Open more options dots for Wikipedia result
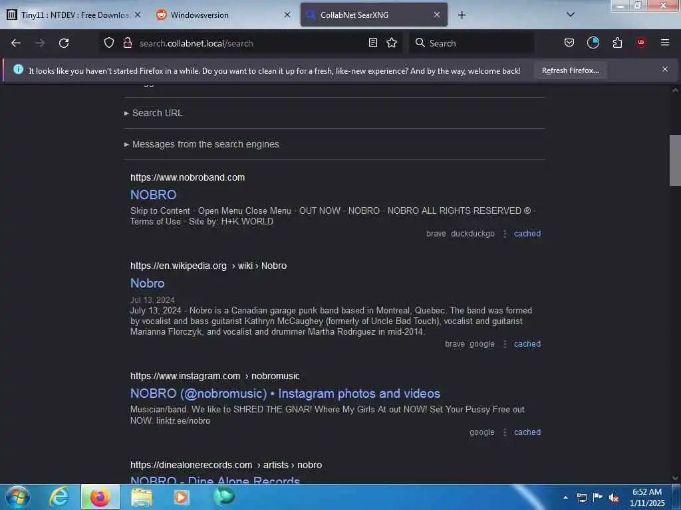This screenshot has width=681, height=510. [504, 344]
